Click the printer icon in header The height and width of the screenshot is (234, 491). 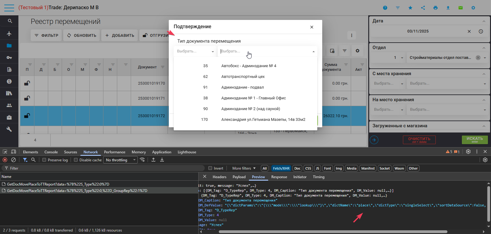point(435,8)
